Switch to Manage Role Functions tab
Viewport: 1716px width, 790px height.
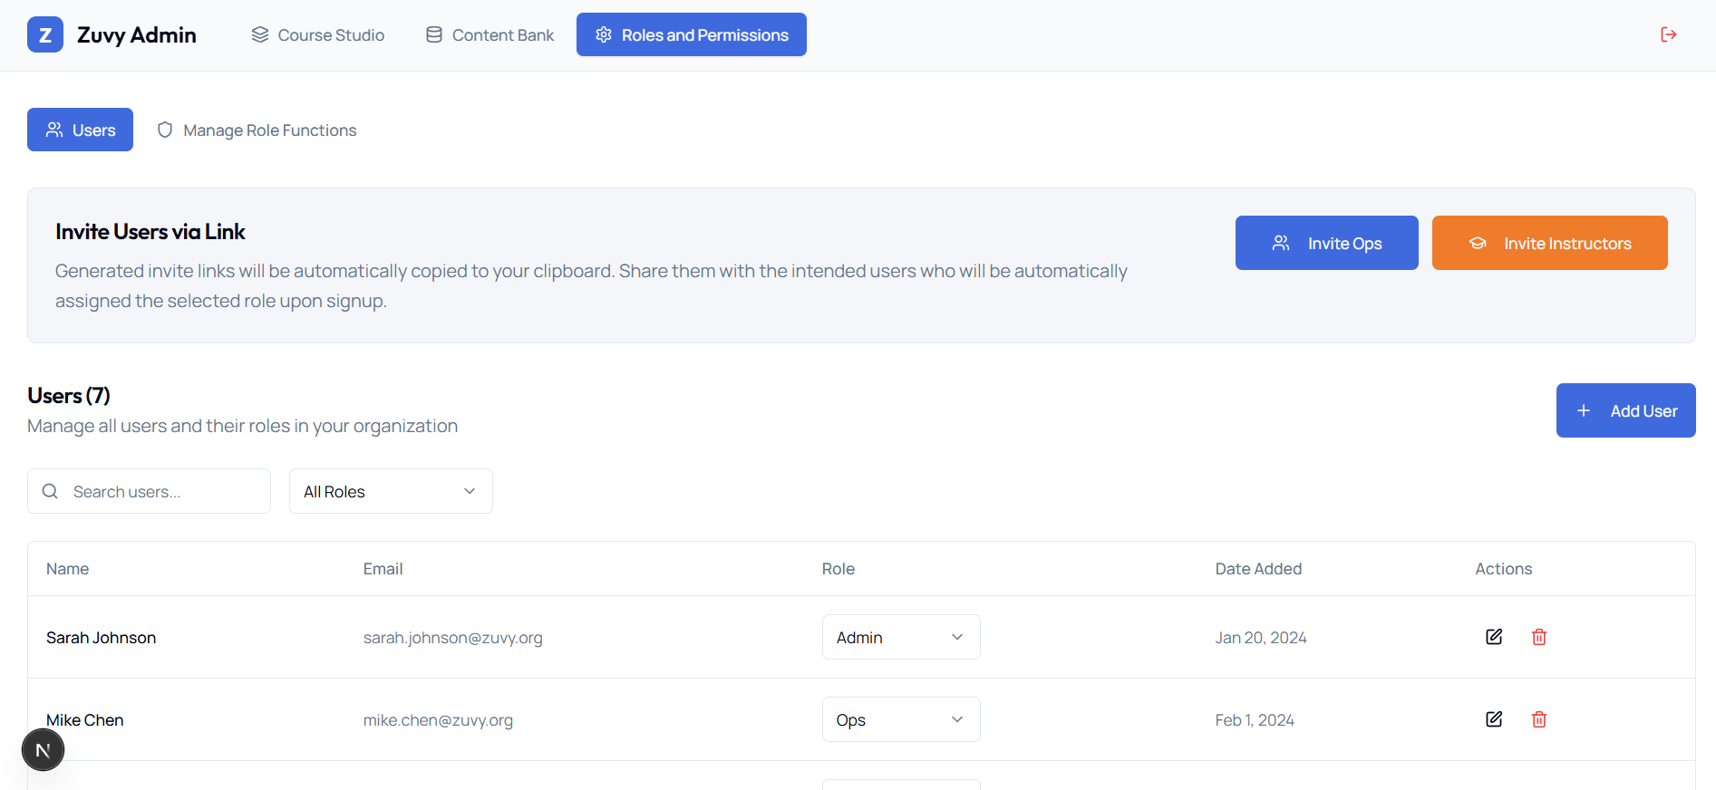click(257, 130)
